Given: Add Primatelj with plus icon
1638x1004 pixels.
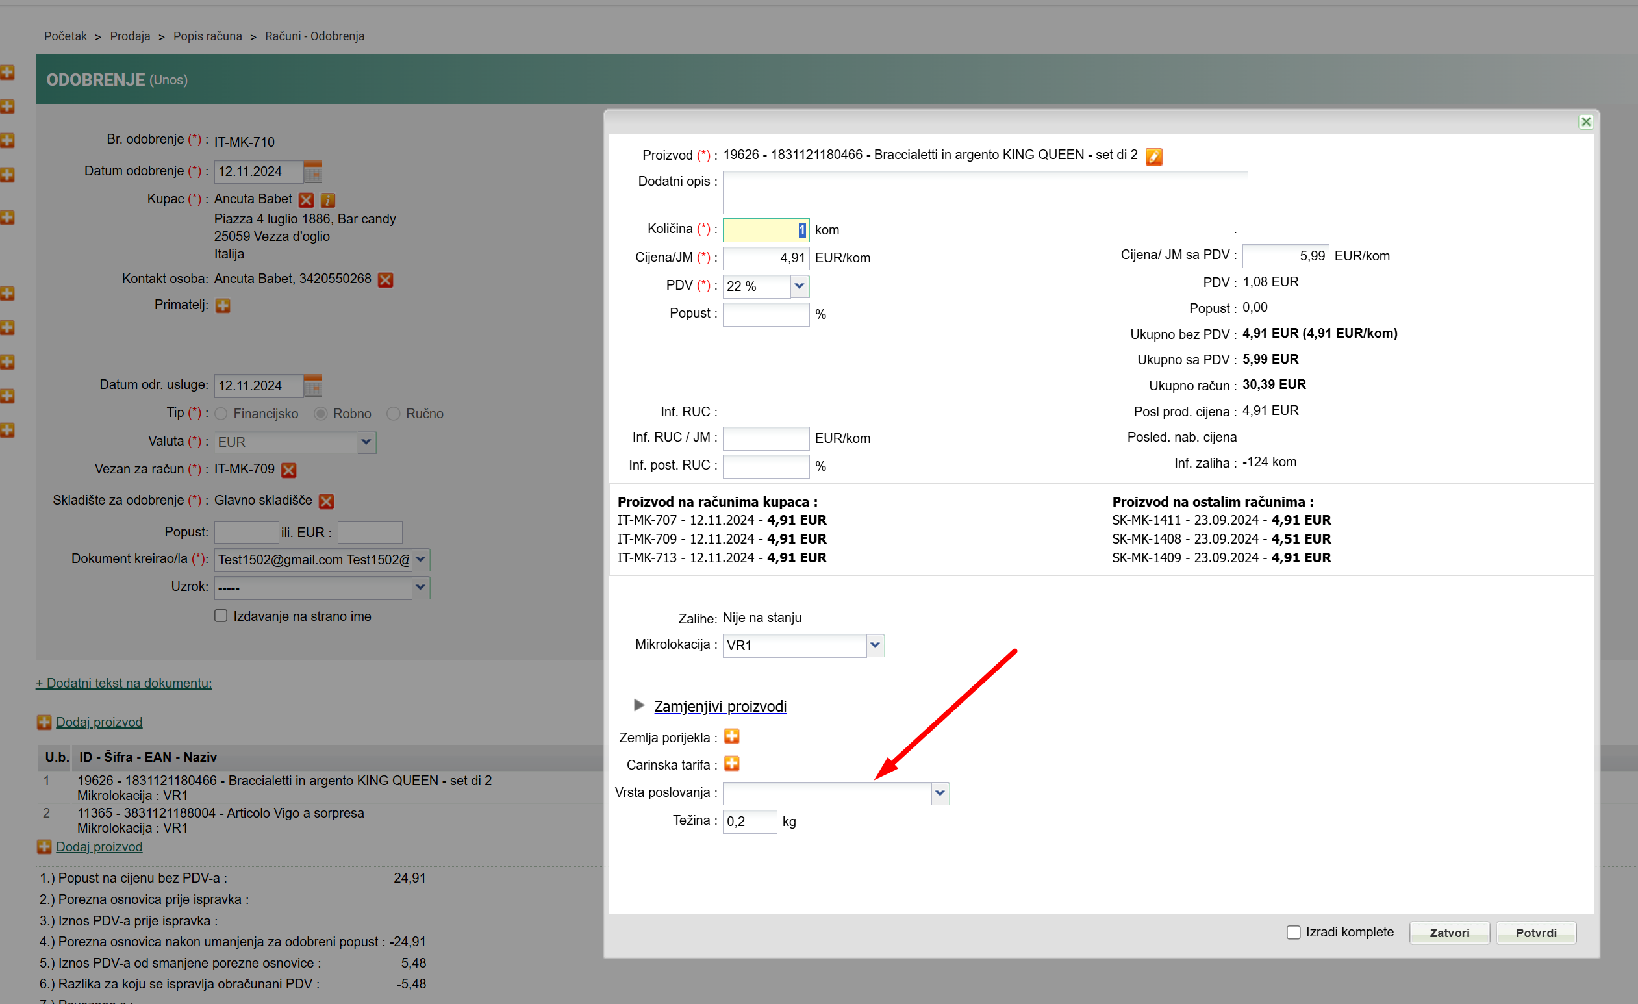Looking at the screenshot, I should pos(223,305).
